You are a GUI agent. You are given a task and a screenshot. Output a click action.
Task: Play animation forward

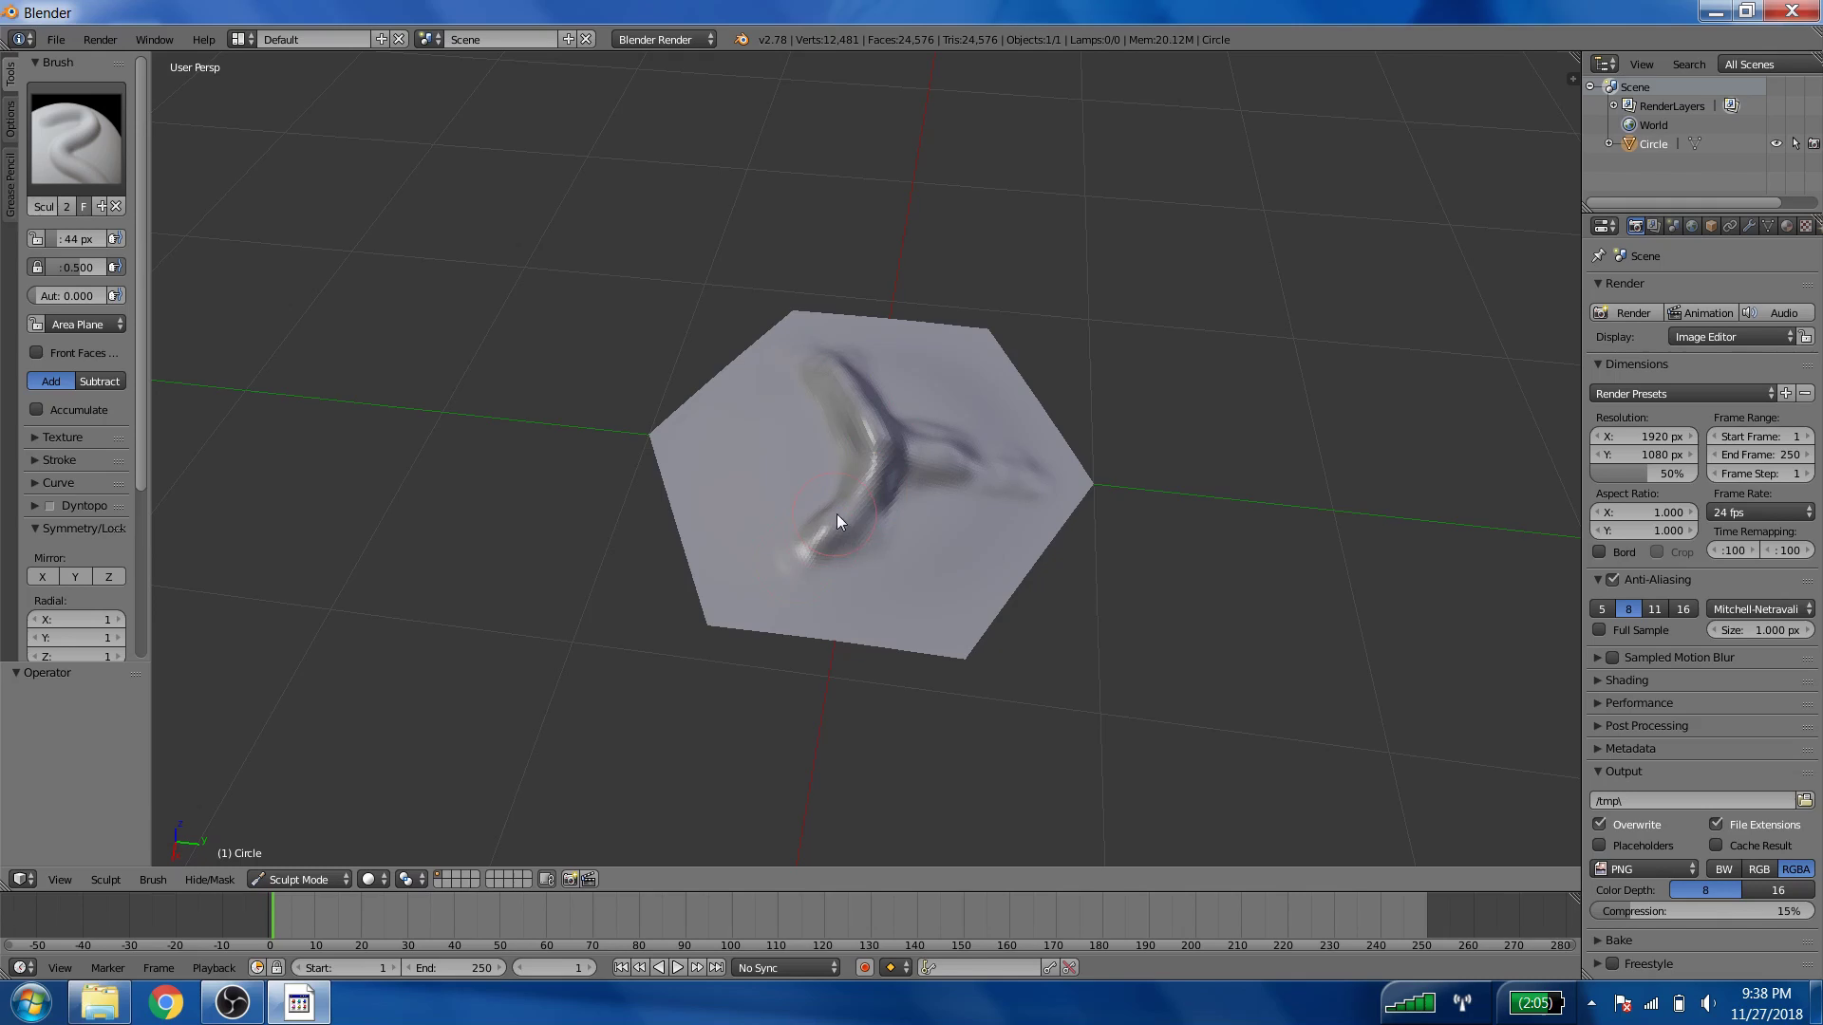(678, 967)
